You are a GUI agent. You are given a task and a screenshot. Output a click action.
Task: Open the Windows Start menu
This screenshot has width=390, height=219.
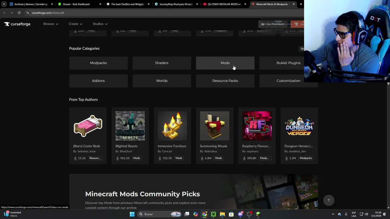click(132, 214)
